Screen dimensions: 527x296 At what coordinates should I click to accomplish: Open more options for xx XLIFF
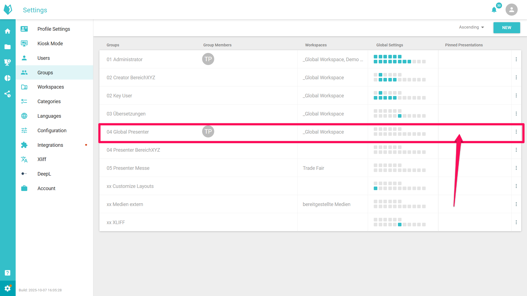(x=516, y=222)
